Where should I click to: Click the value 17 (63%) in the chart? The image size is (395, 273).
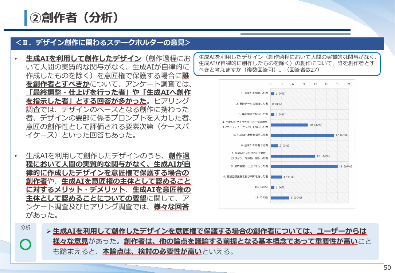point(342,135)
